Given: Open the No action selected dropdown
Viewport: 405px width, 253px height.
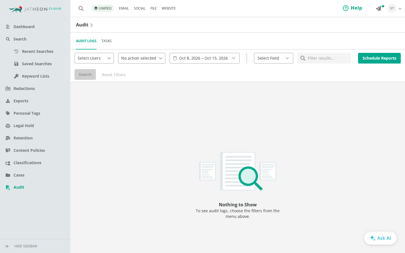Looking at the screenshot, I should tap(142, 58).
